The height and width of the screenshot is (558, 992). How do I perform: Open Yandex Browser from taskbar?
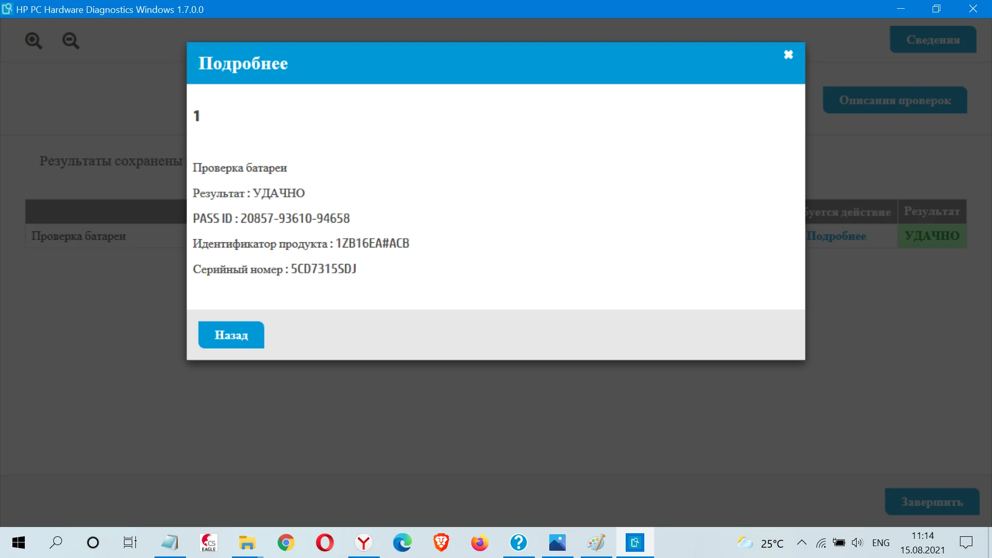pyautogui.click(x=364, y=542)
